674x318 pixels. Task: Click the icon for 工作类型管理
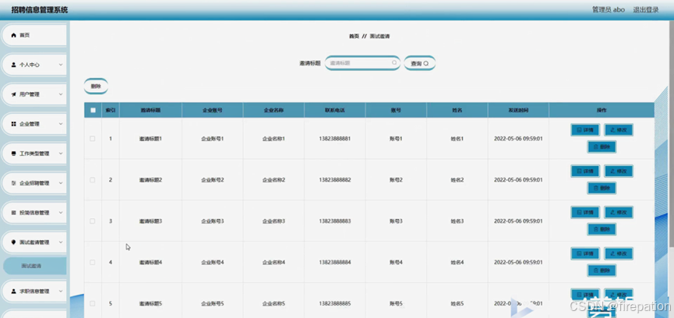(13, 154)
